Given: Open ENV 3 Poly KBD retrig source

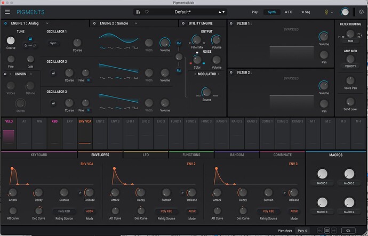Looking at the screenshot, I should [x=268, y=211].
